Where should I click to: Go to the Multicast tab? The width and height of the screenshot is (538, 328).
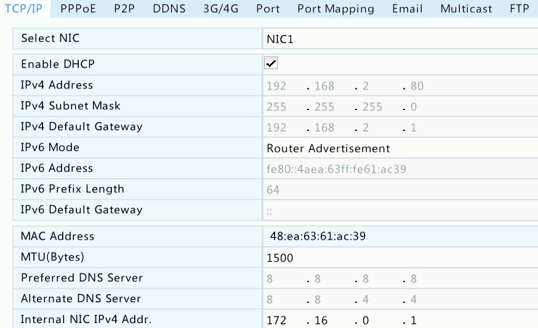tap(466, 9)
